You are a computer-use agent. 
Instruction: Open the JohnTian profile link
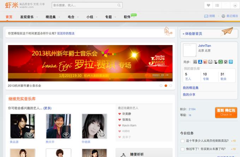point(204,46)
